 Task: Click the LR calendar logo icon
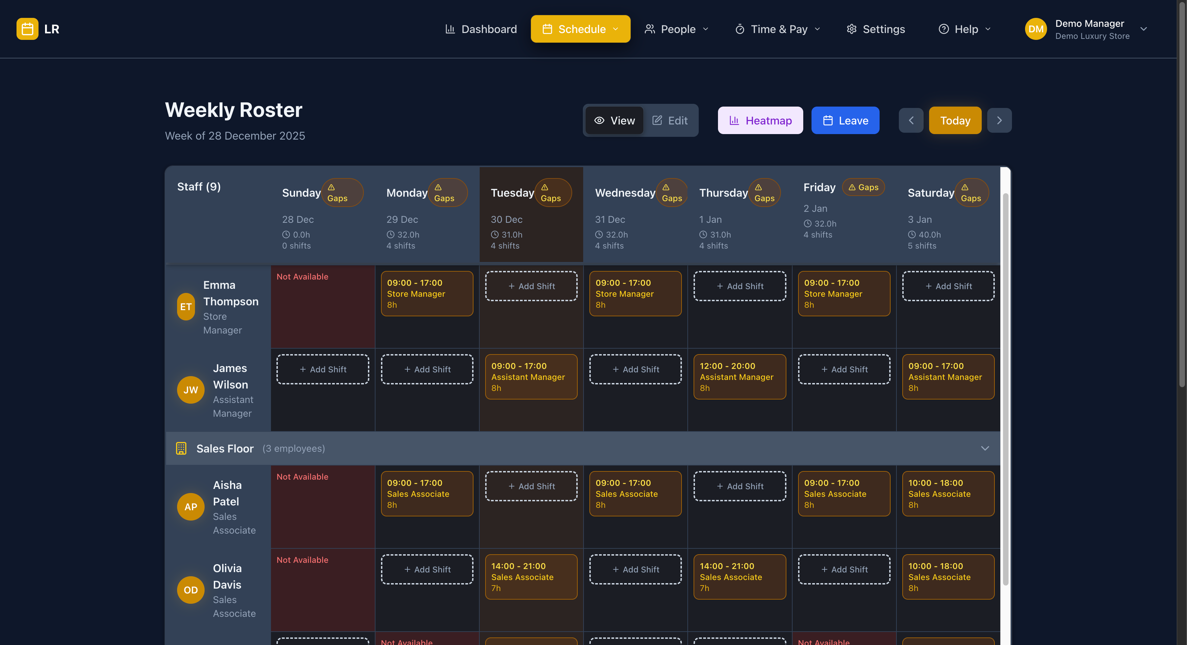click(27, 29)
